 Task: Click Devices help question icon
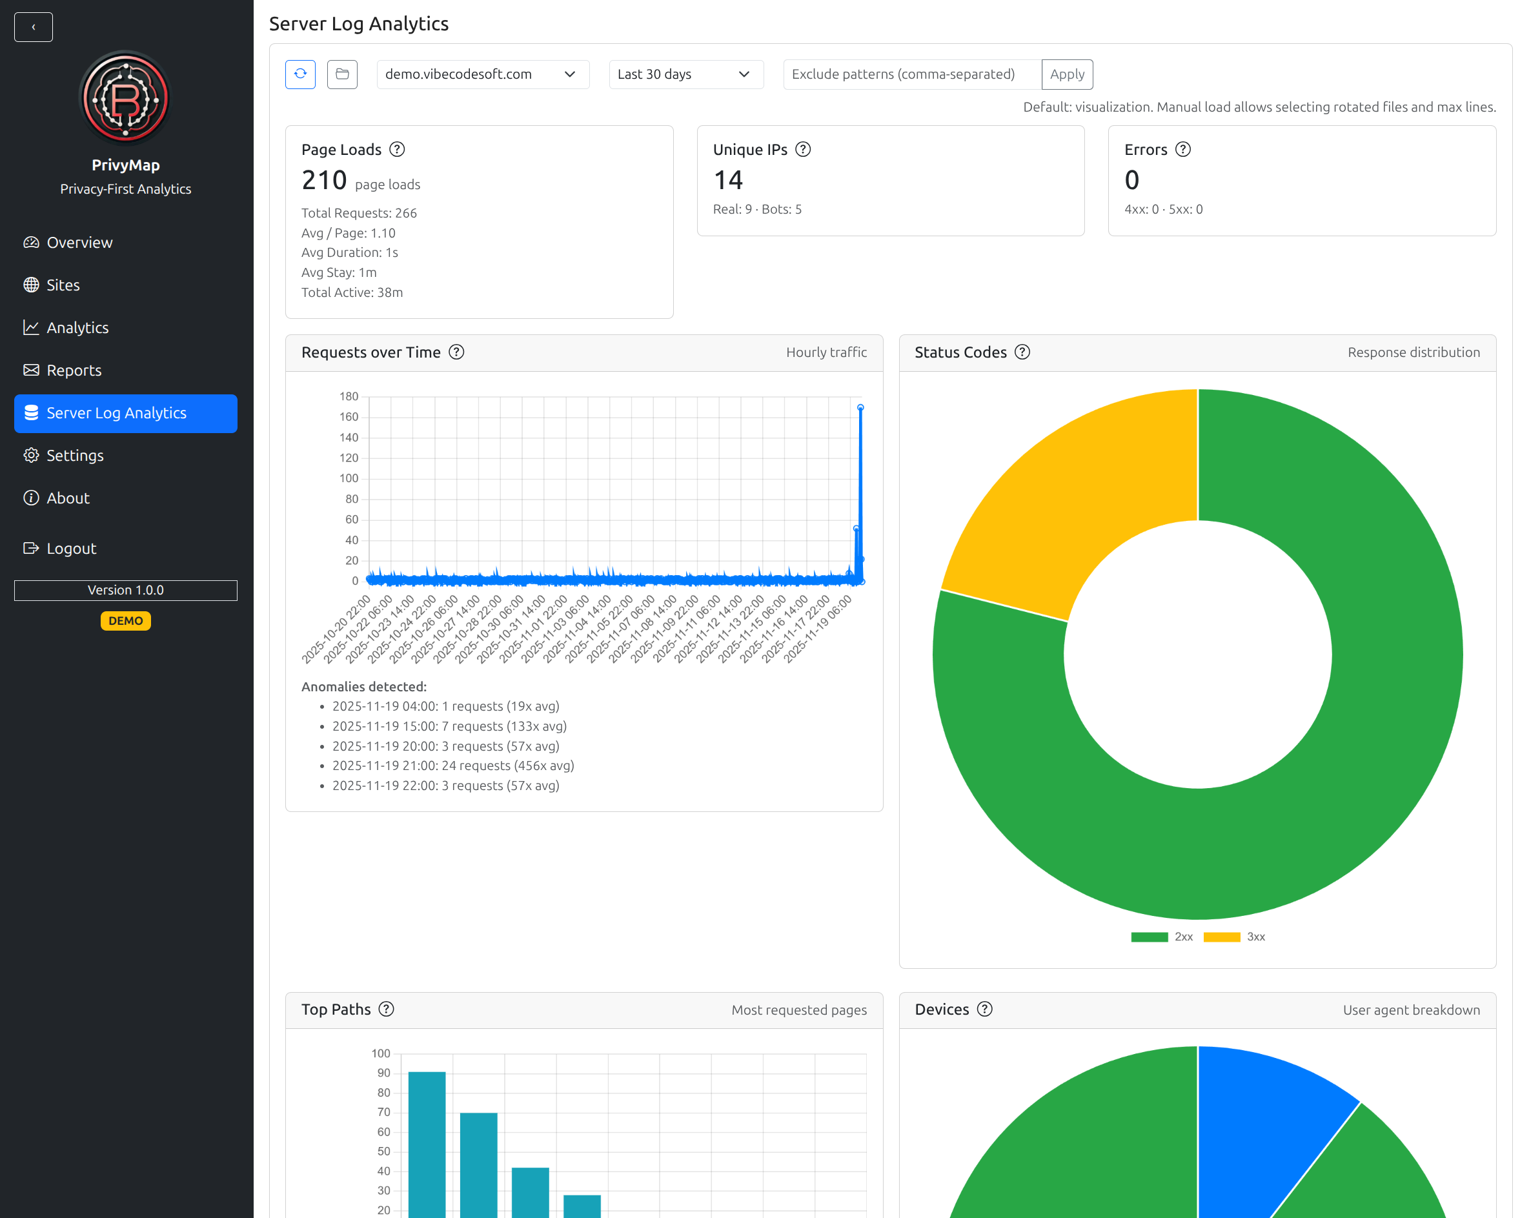984,1009
